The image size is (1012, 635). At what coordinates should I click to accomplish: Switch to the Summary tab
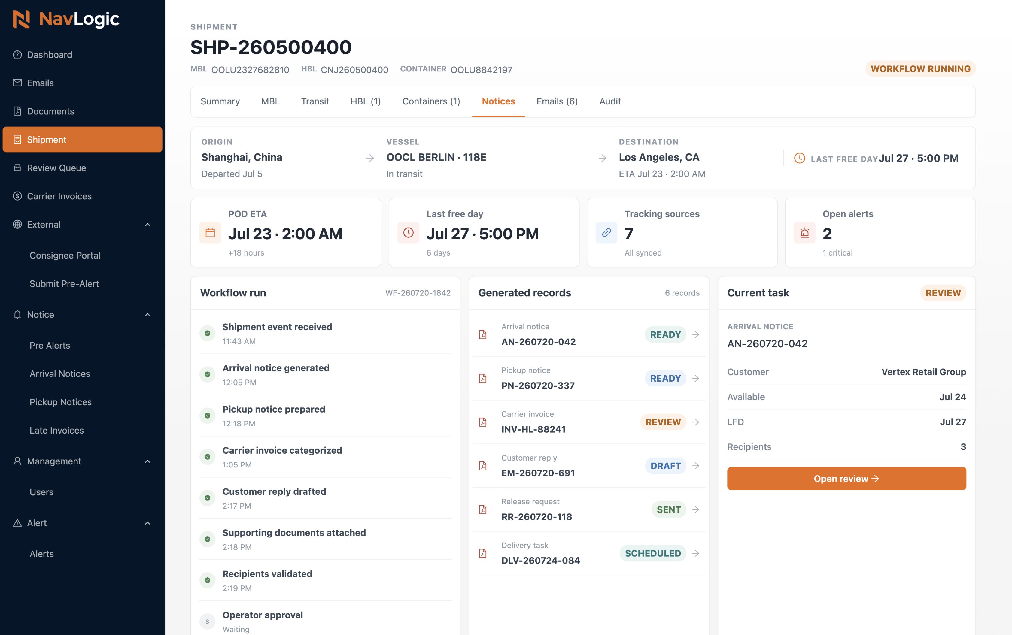[220, 101]
